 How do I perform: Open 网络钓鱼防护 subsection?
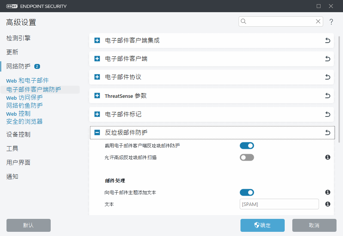point(24,105)
